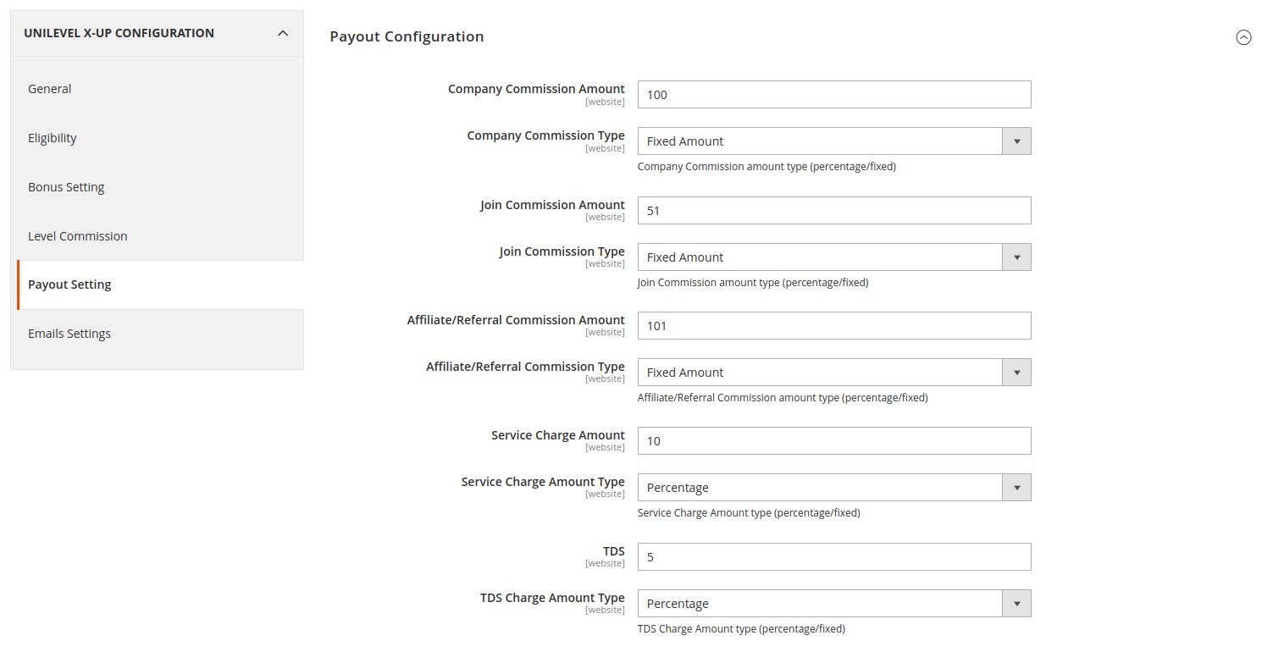
Task: Open the Emails Settings tab
Action: point(69,334)
